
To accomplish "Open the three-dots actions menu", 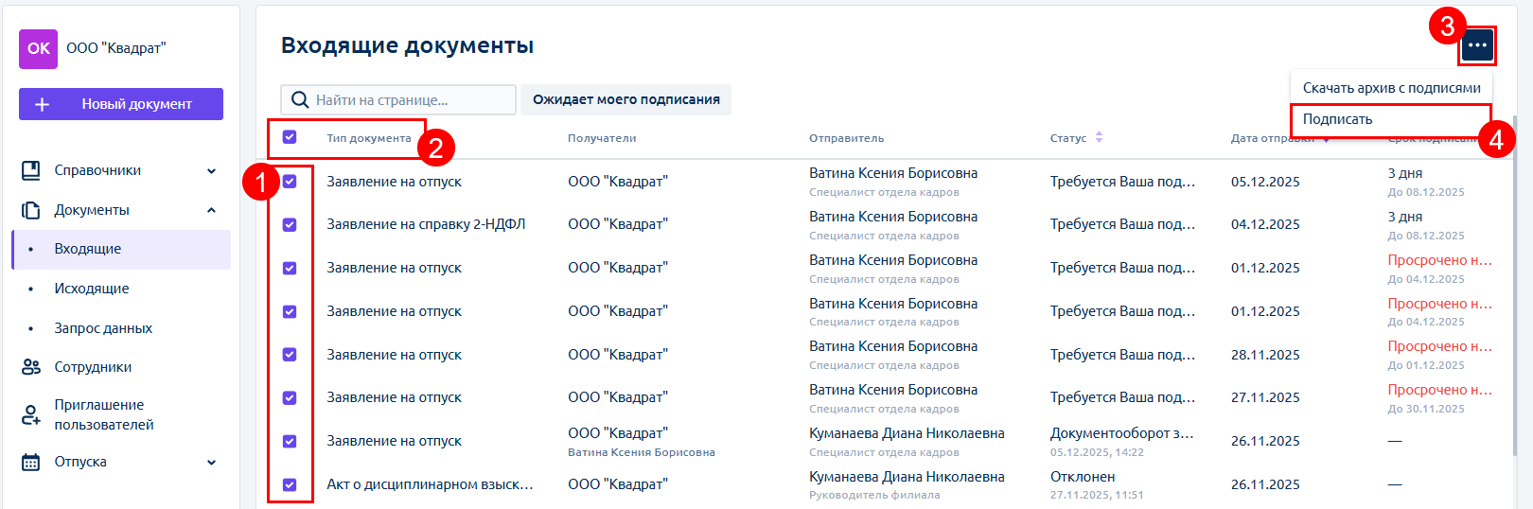I will point(1476,45).
